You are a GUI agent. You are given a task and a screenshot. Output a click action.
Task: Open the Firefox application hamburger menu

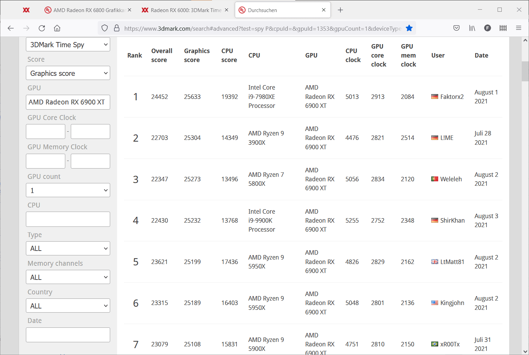pos(519,28)
